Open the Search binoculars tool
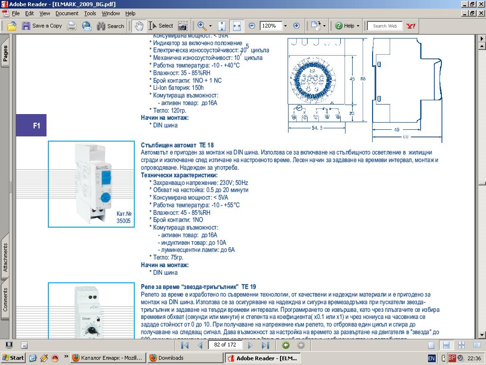Image resolution: width=486 pixels, height=365 pixels. [110, 26]
